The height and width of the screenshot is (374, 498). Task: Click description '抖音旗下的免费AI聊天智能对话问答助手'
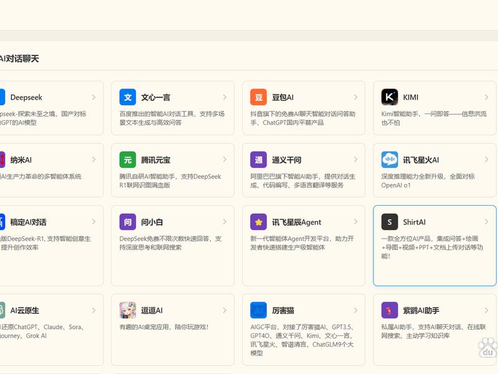pos(303,118)
